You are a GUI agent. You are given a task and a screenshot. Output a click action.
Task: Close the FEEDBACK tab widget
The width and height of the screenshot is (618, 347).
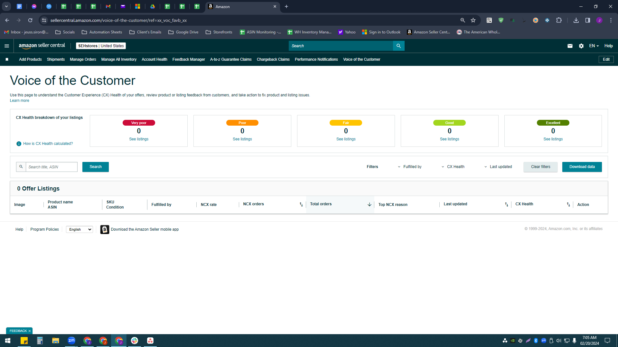tap(30, 331)
